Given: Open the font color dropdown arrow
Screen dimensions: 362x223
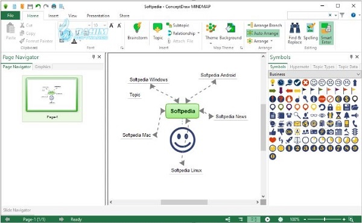Looking at the screenshot, I should pyautogui.click(x=80, y=41).
